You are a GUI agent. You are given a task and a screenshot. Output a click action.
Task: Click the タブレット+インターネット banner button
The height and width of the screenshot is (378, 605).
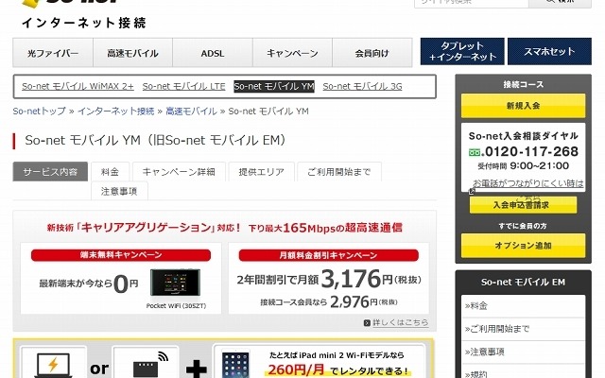(x=462, y=51)
